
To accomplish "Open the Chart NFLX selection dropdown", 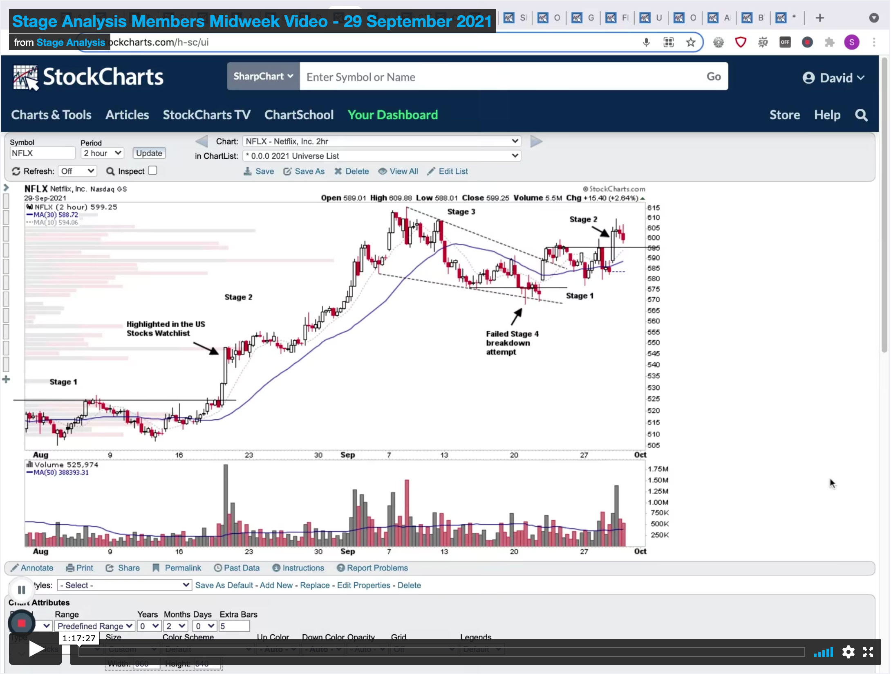I will pyautogui.click(x=382, y=142).
